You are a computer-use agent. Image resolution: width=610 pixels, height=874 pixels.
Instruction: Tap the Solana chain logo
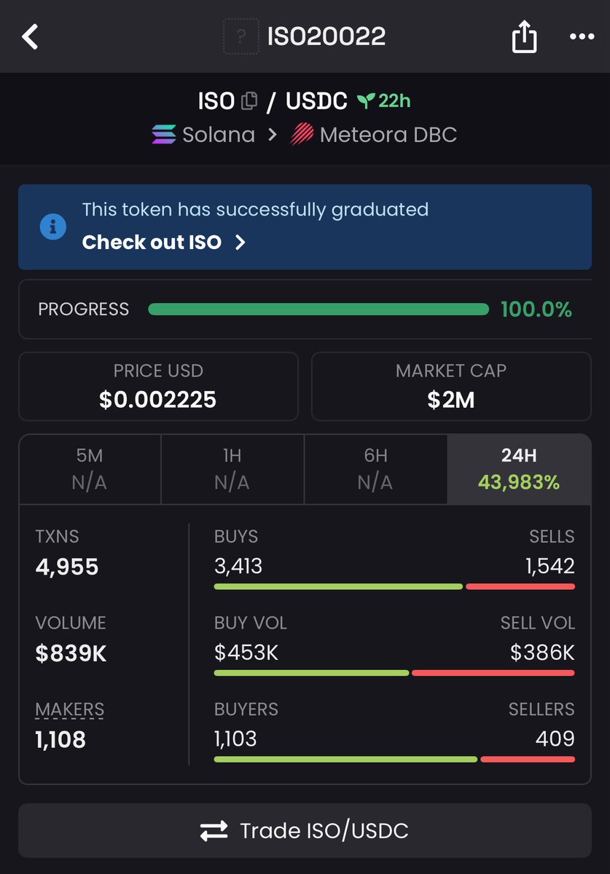164,135
